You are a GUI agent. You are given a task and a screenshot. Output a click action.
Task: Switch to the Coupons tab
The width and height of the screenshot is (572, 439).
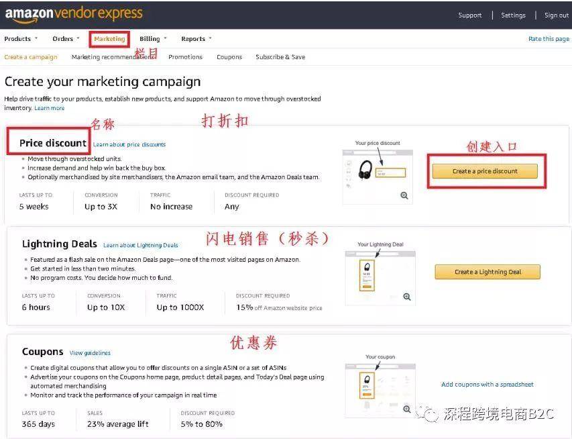[x=229, y=57]
